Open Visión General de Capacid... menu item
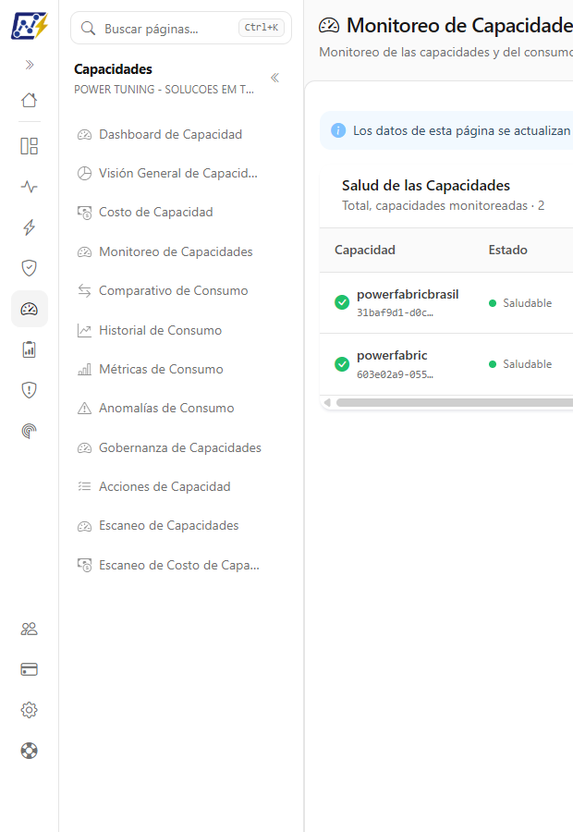 [x=178, y=173]
